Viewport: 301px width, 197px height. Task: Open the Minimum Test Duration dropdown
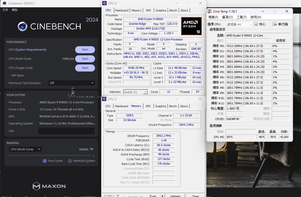pyautogui.click(x=71, y=83)
